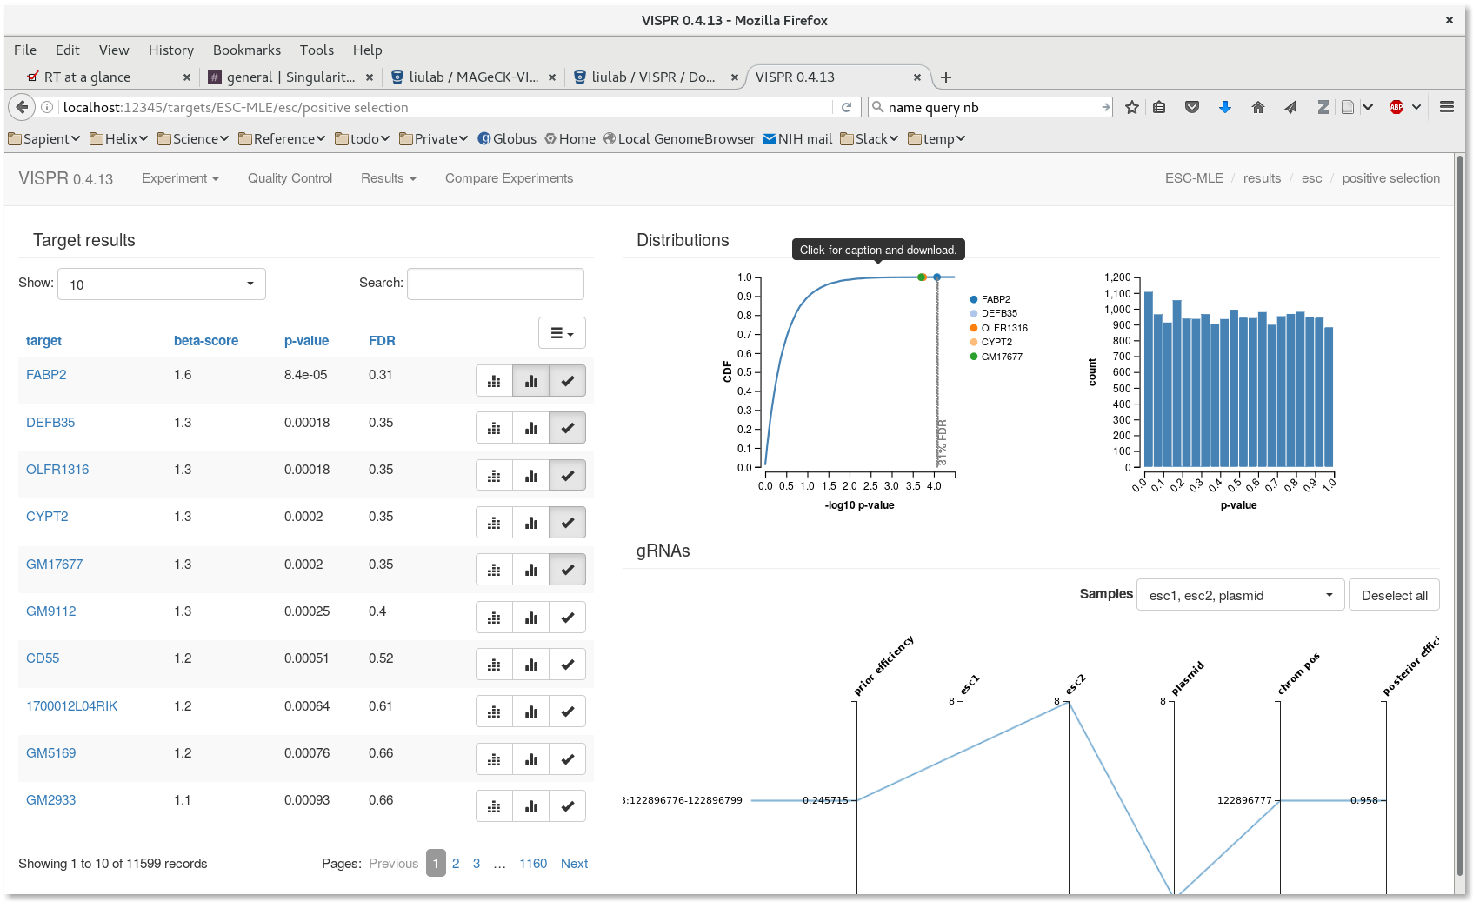The image size is (1473, 902).
Task: Open the Samples dropdown listing esc1, esc2, plasmid
Action: [x=1239, y=595]
